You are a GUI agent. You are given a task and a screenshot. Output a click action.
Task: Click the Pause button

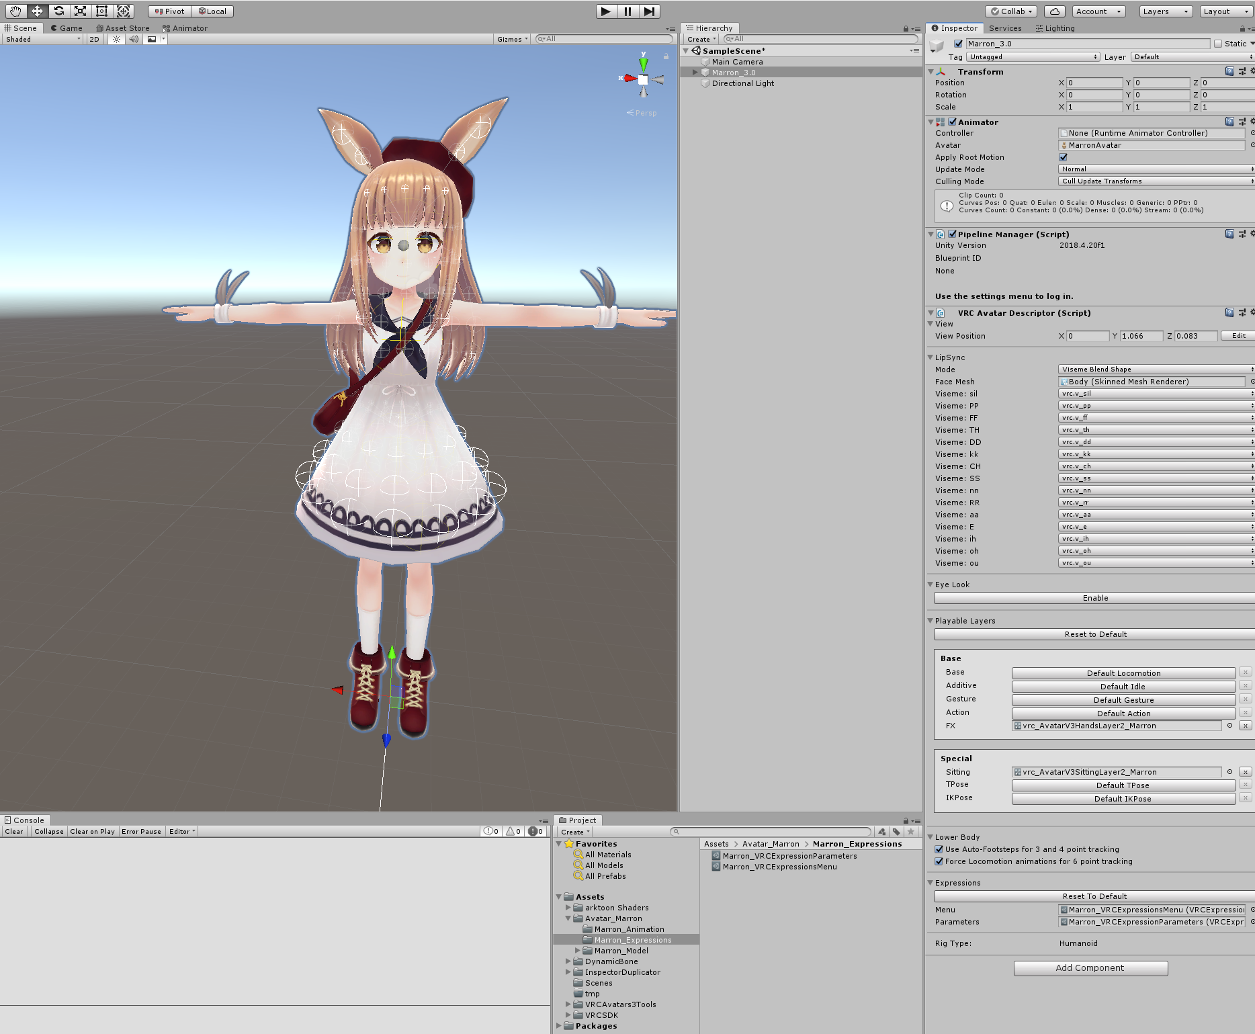[627, 11]
